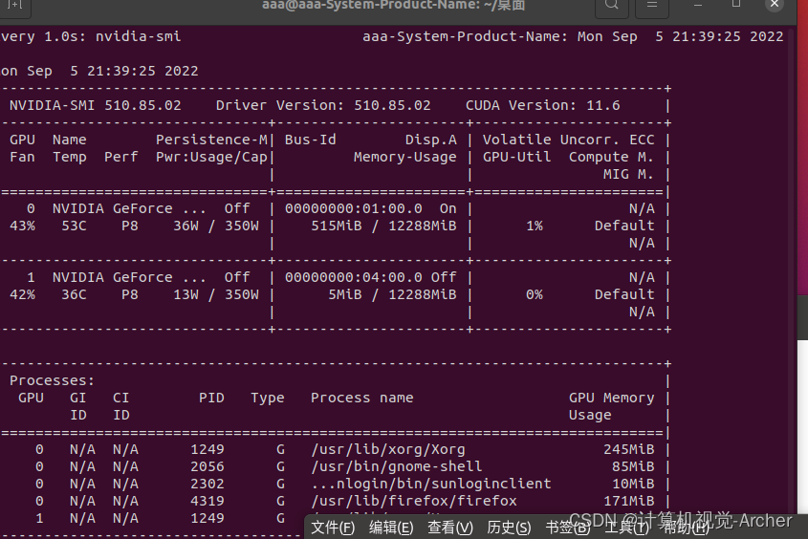This screenshot has width=808, height=539.
Task: Open the 查看(V) menu
Action: [x=449, y=528]
